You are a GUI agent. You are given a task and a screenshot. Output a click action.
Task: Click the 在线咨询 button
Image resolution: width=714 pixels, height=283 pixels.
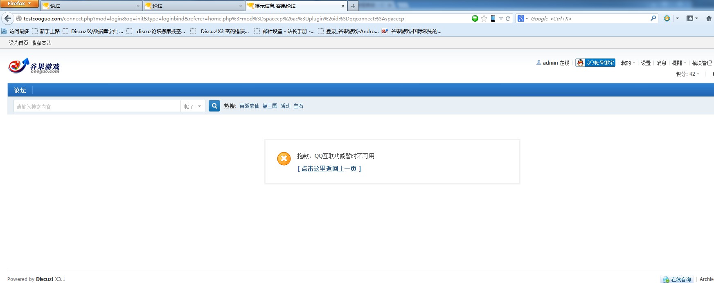click(x=677, y=279)
